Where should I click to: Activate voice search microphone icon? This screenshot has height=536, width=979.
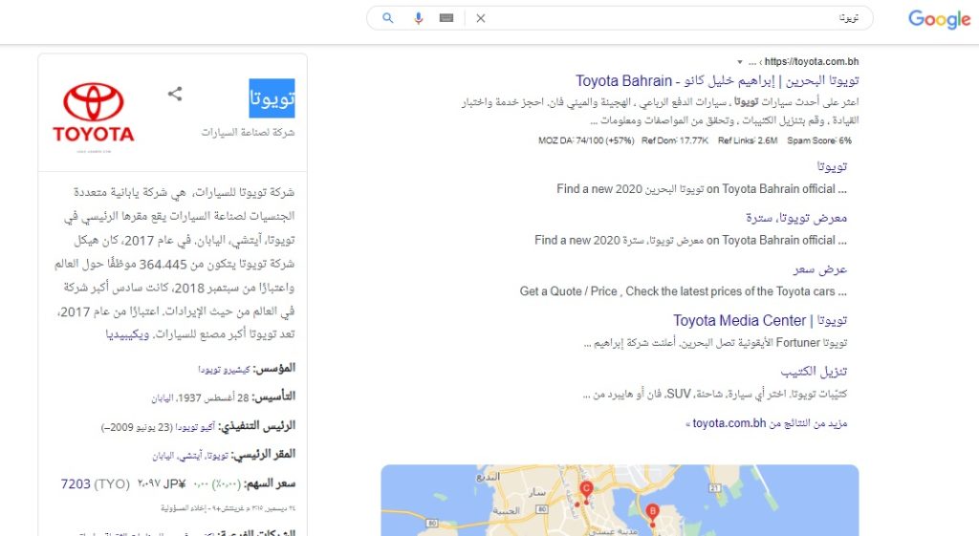419,18
